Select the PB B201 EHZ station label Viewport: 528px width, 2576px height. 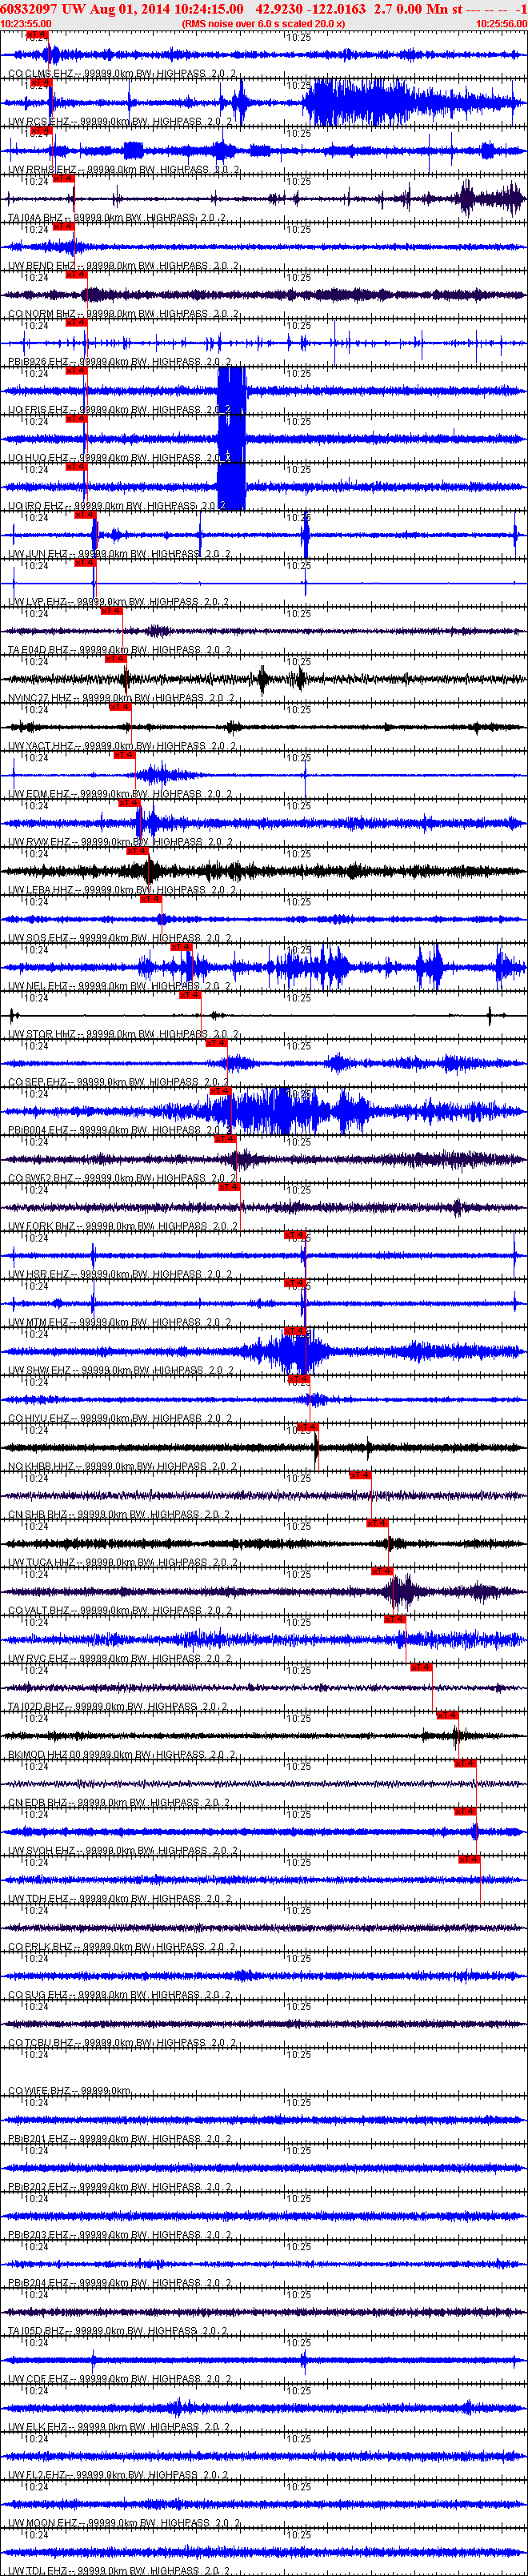(x=120, y=2138)
